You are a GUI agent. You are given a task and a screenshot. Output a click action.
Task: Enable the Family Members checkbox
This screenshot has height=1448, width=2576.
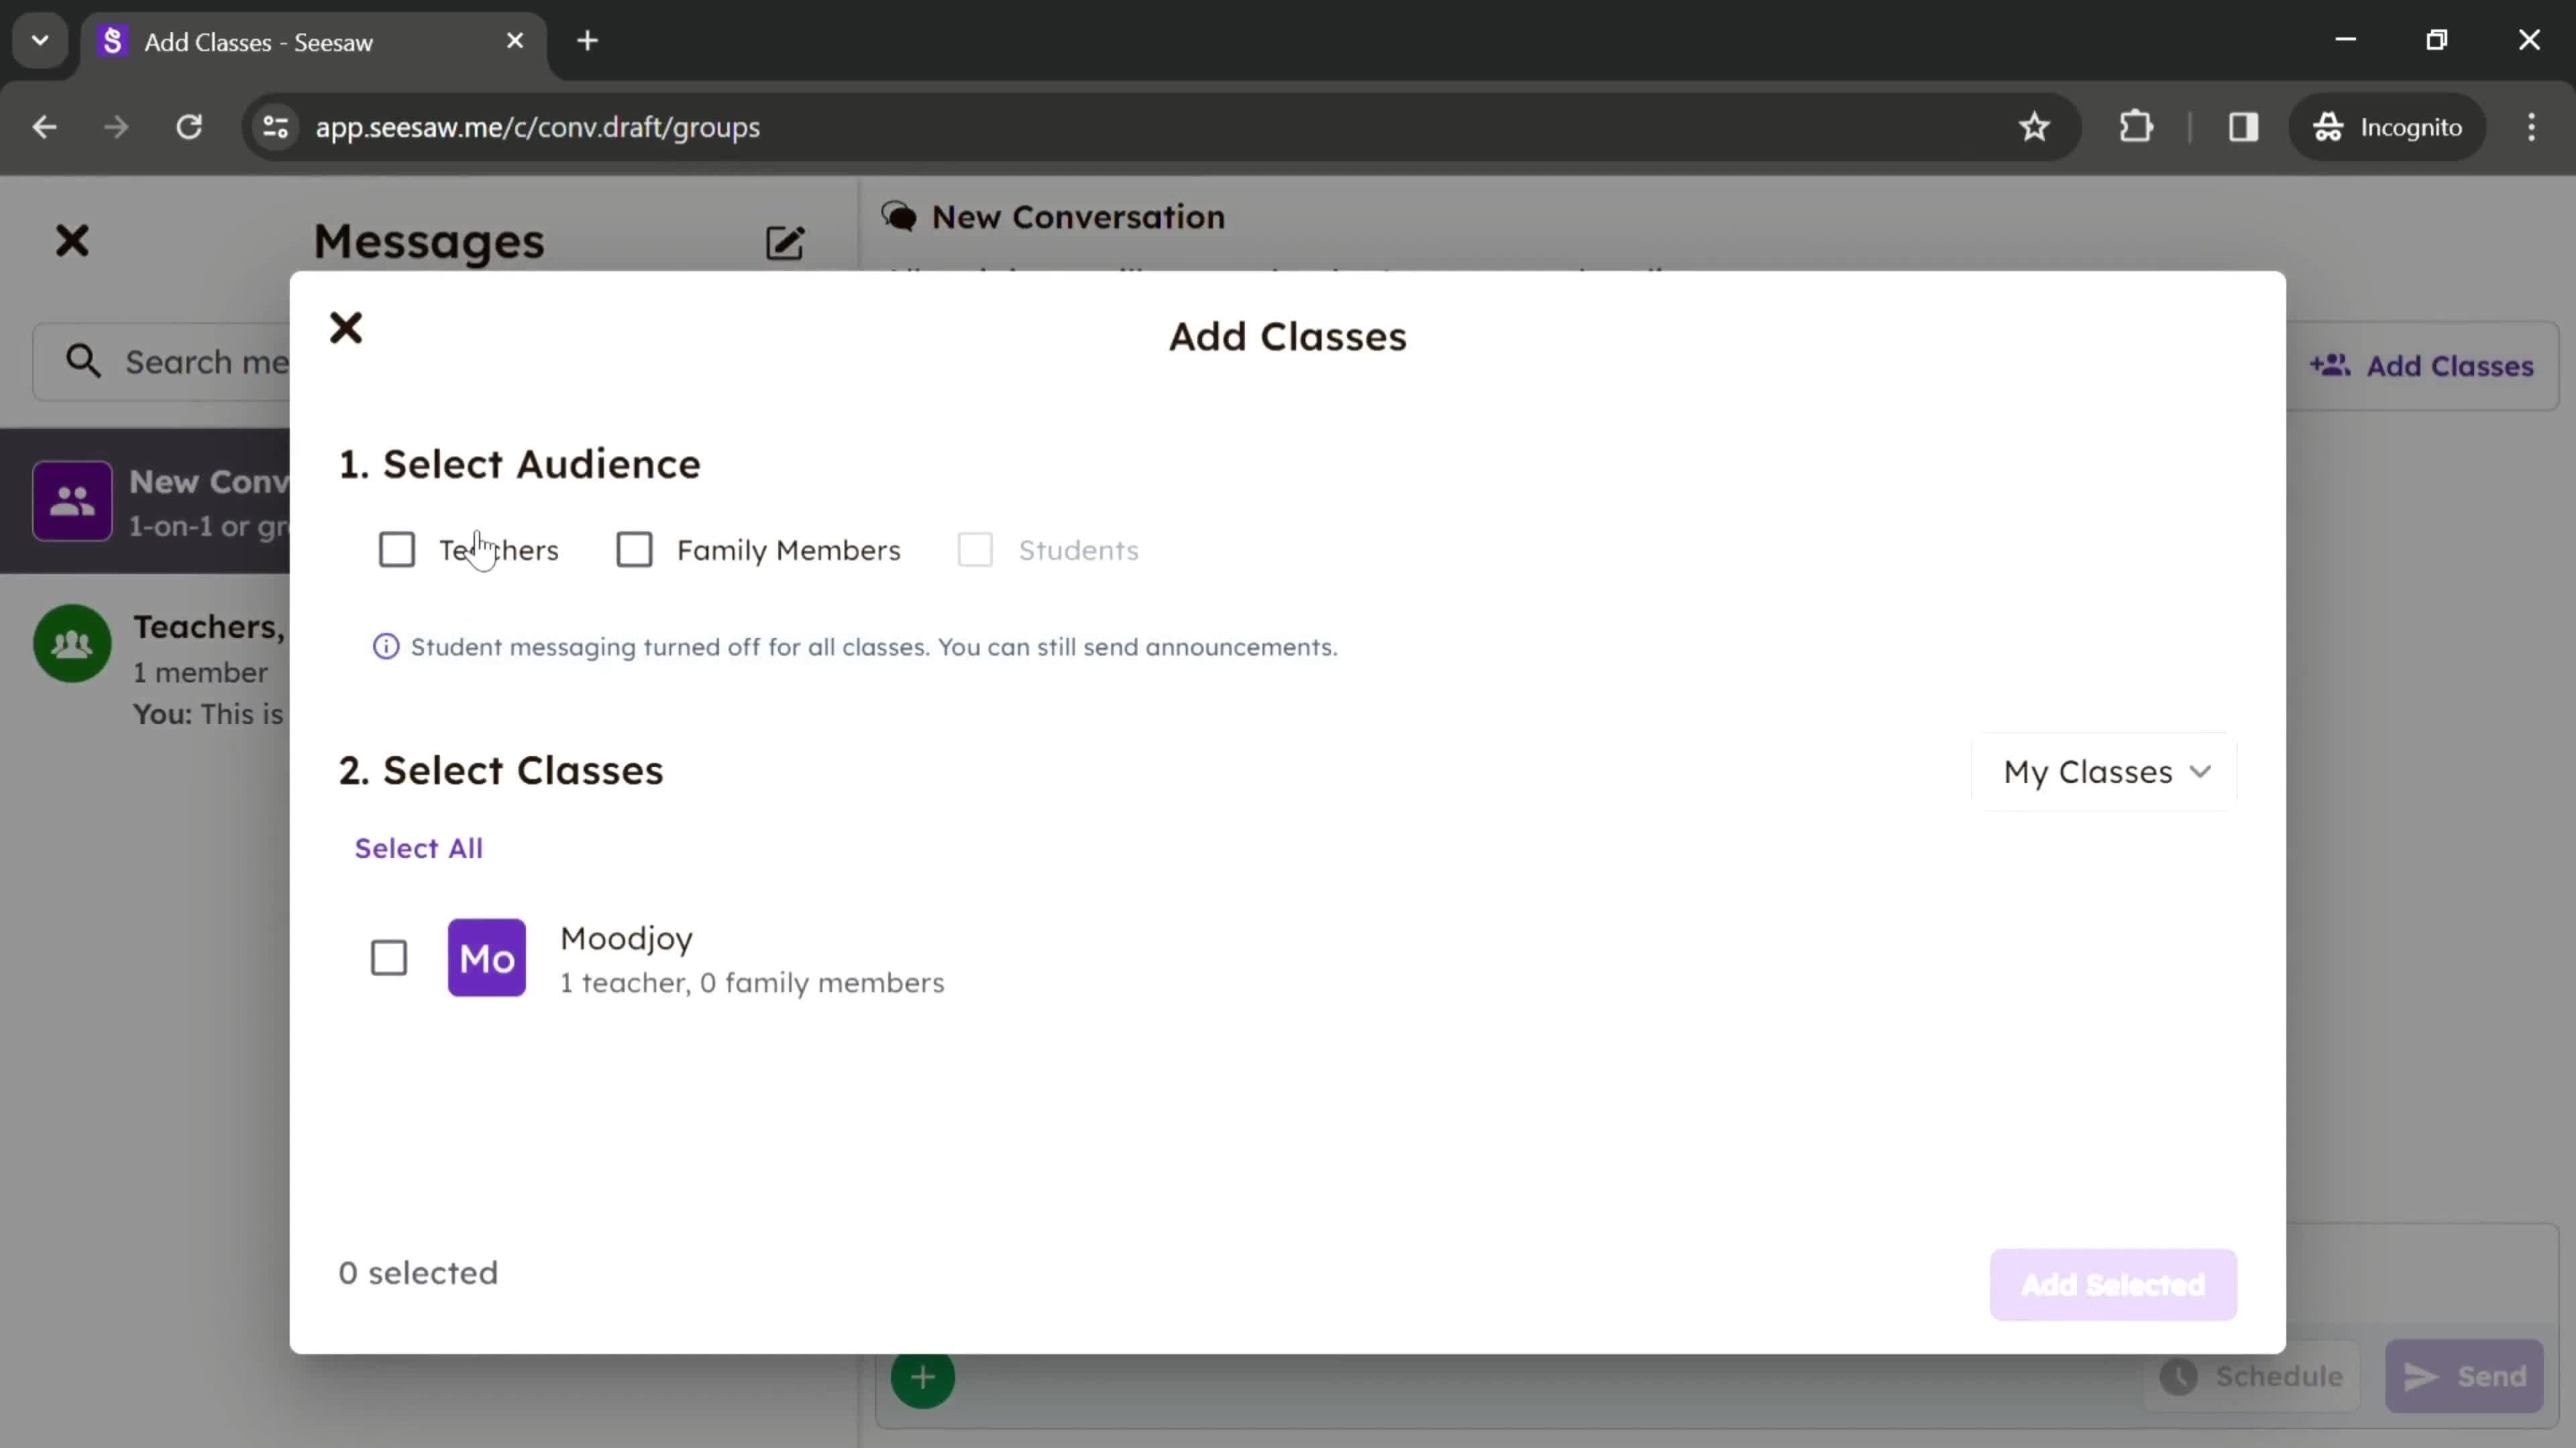633,550
